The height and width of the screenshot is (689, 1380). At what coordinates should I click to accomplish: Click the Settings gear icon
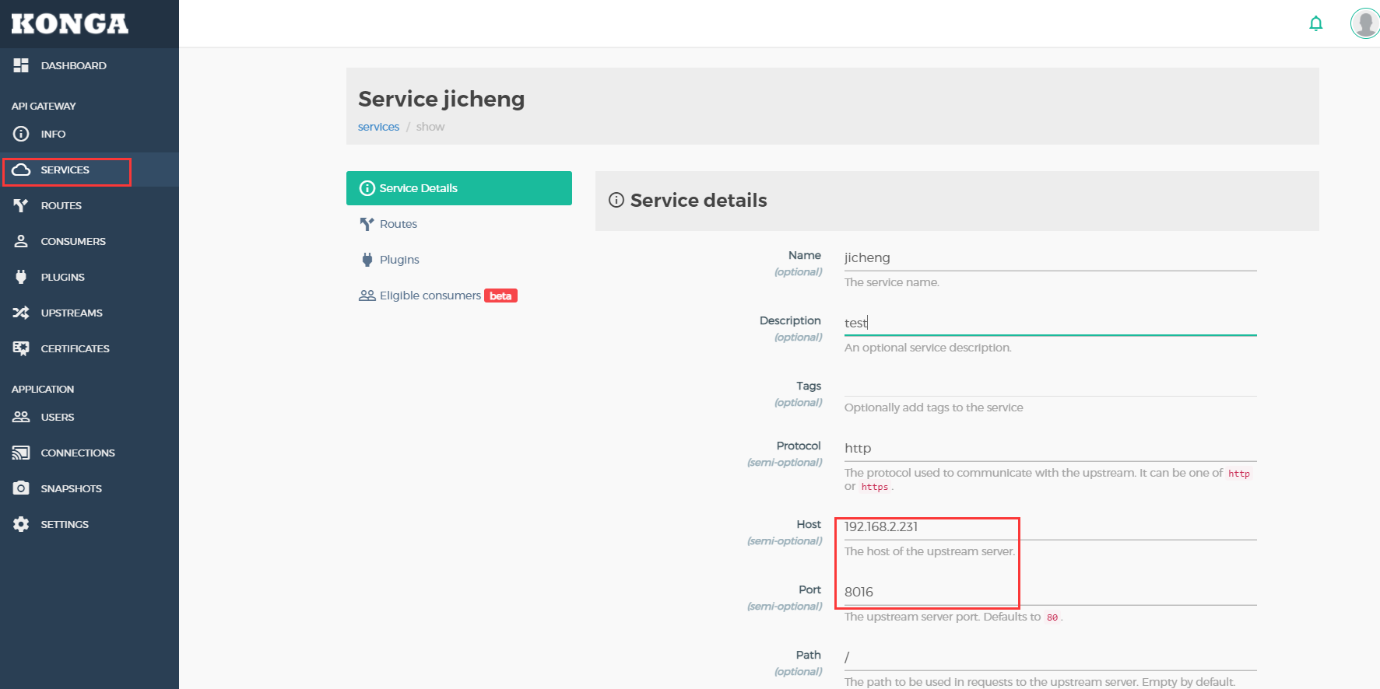click(x=21, y=524)
